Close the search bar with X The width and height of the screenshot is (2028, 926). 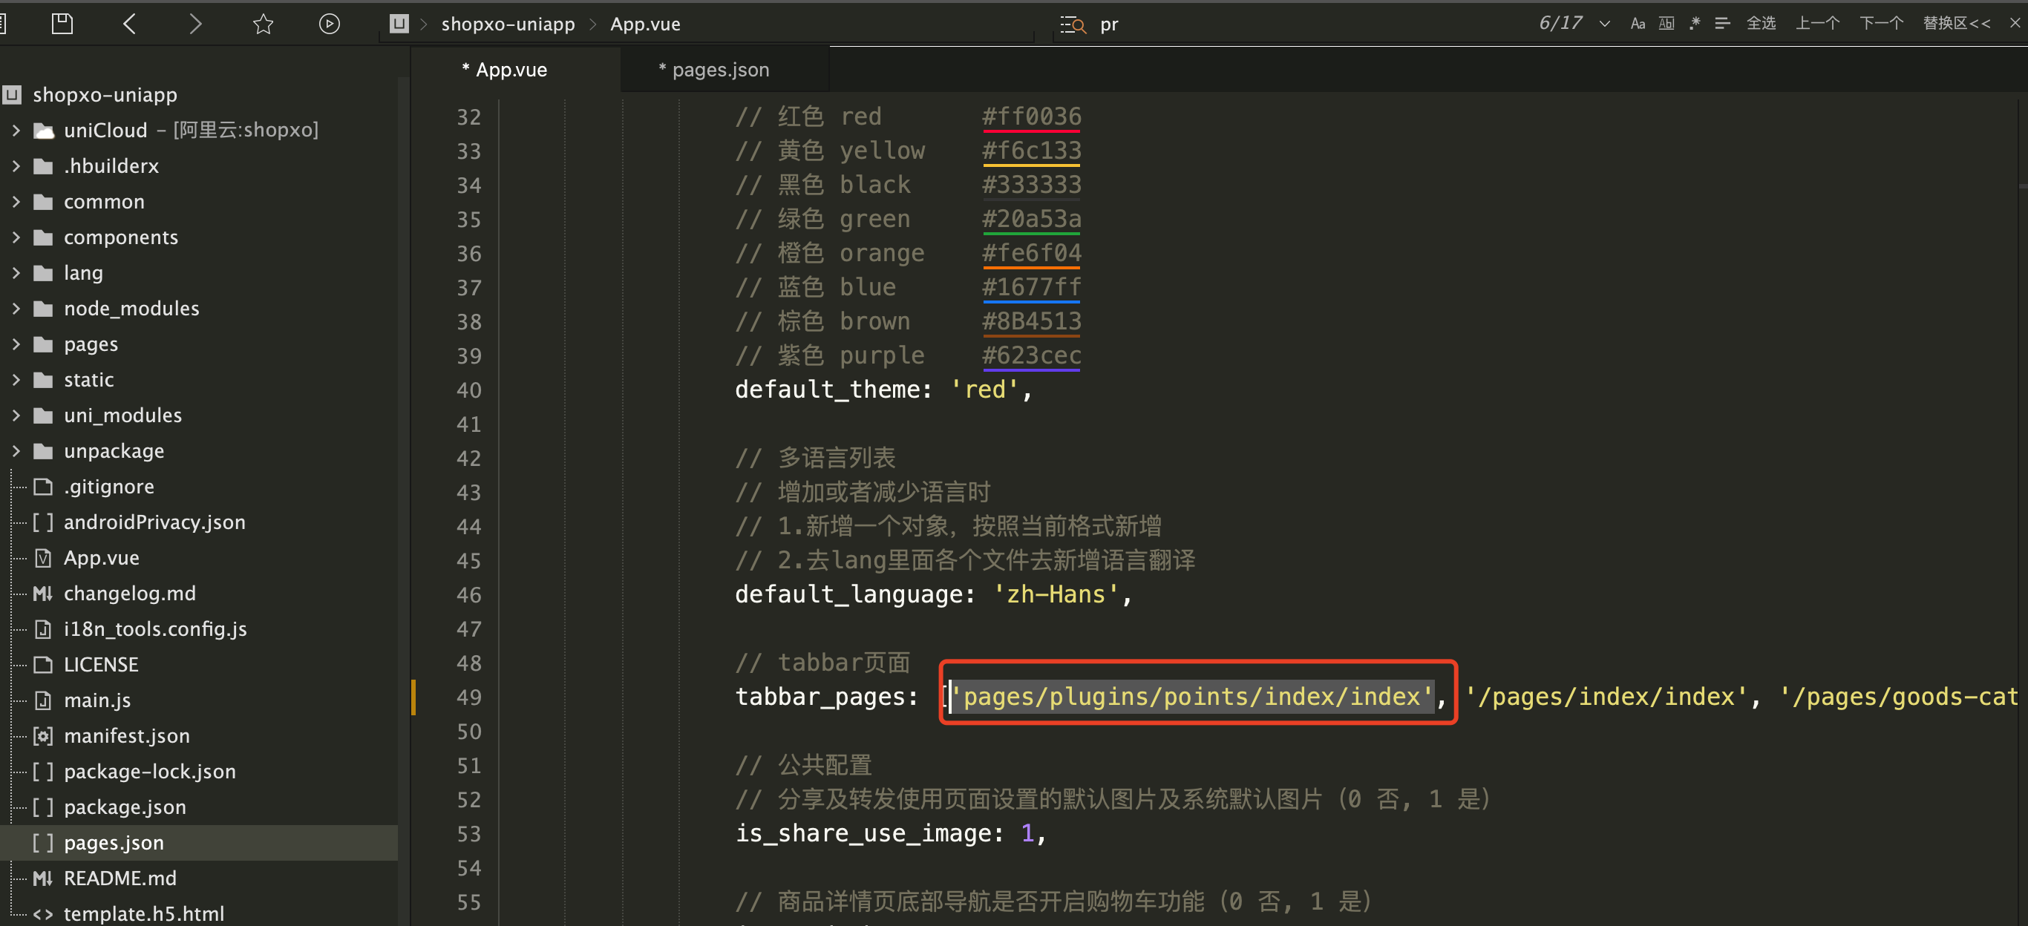pyautogui.click(x=2015, y=23)
